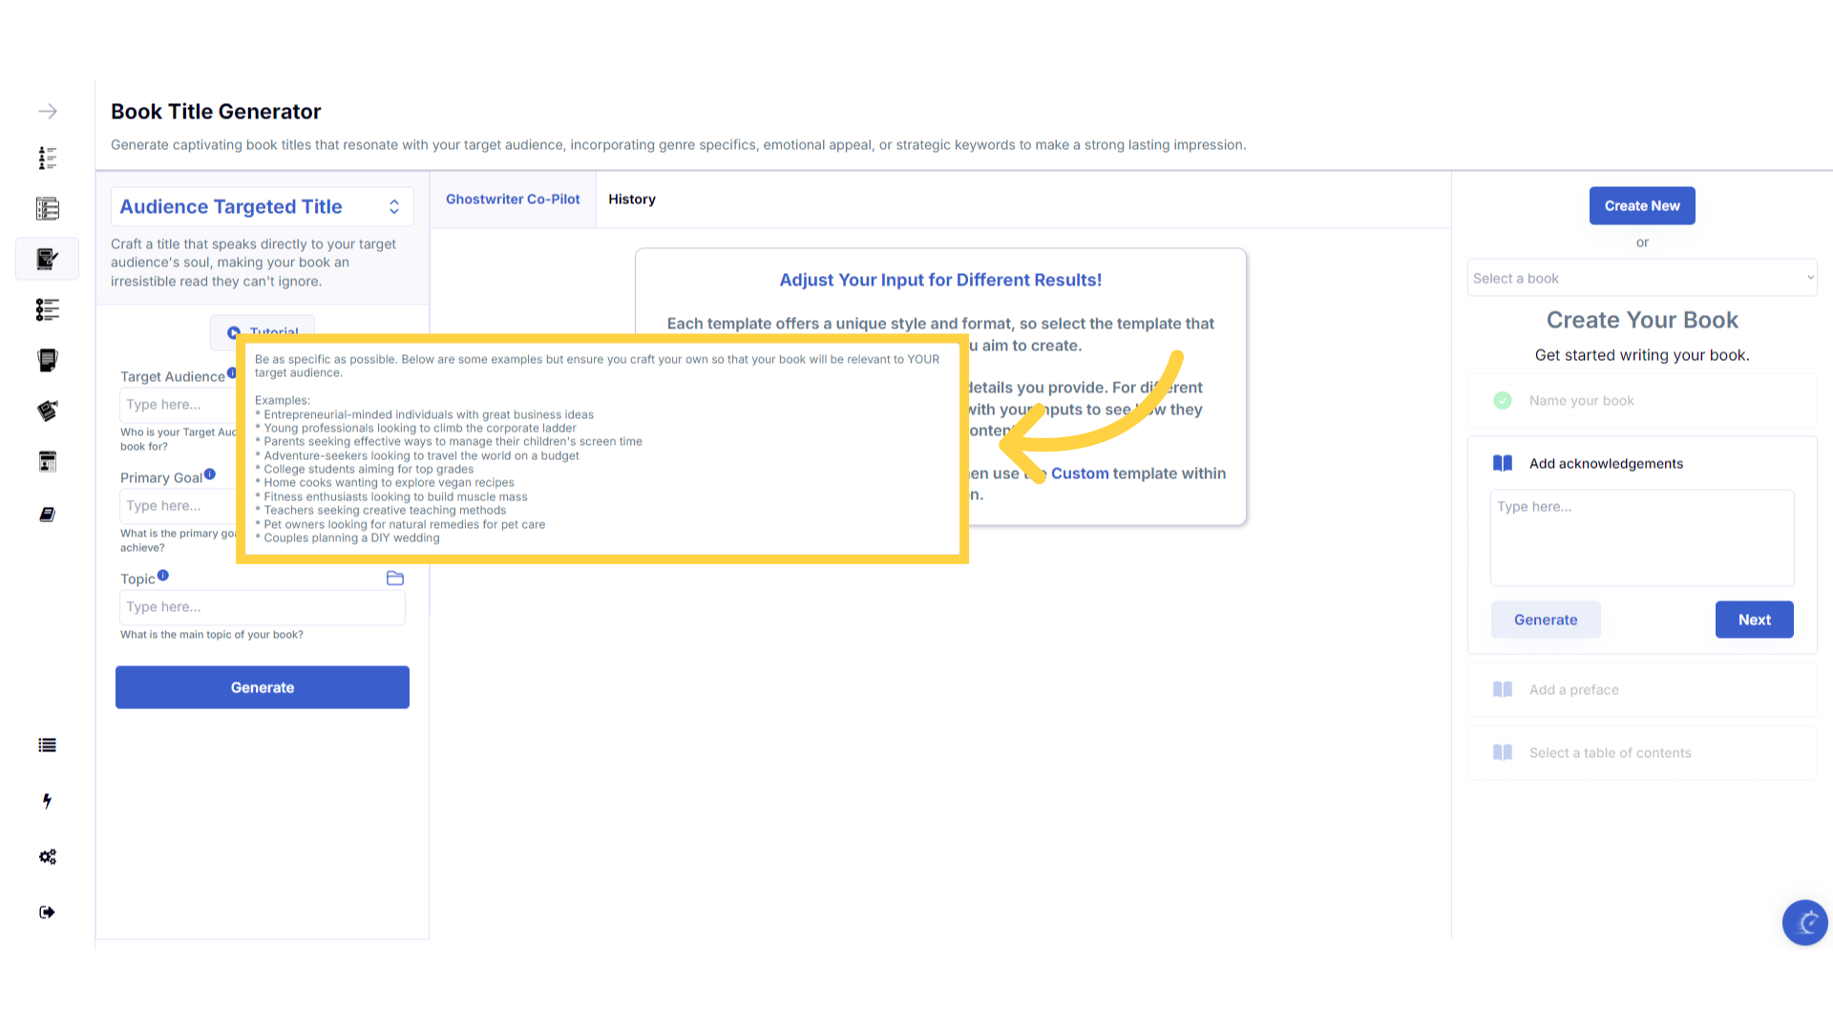Expand the Add a preface step
The height and width of the screenshot is (1031, 1833).
(1574, 690)
